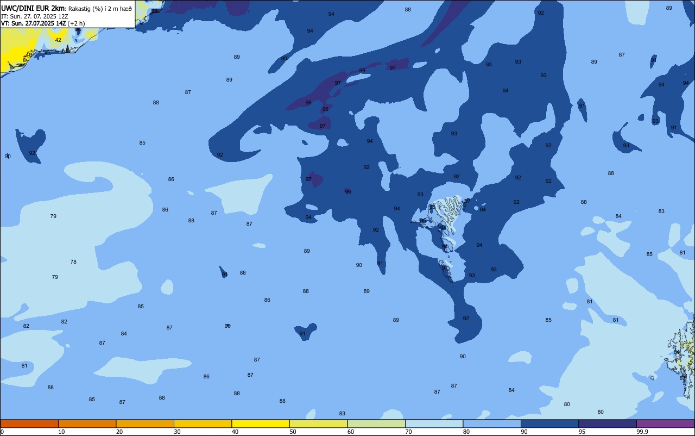The width and height of the screenshot is (695, 436).
Task: Click the legend scale label "99.9"
Action: tap(642, 432)
